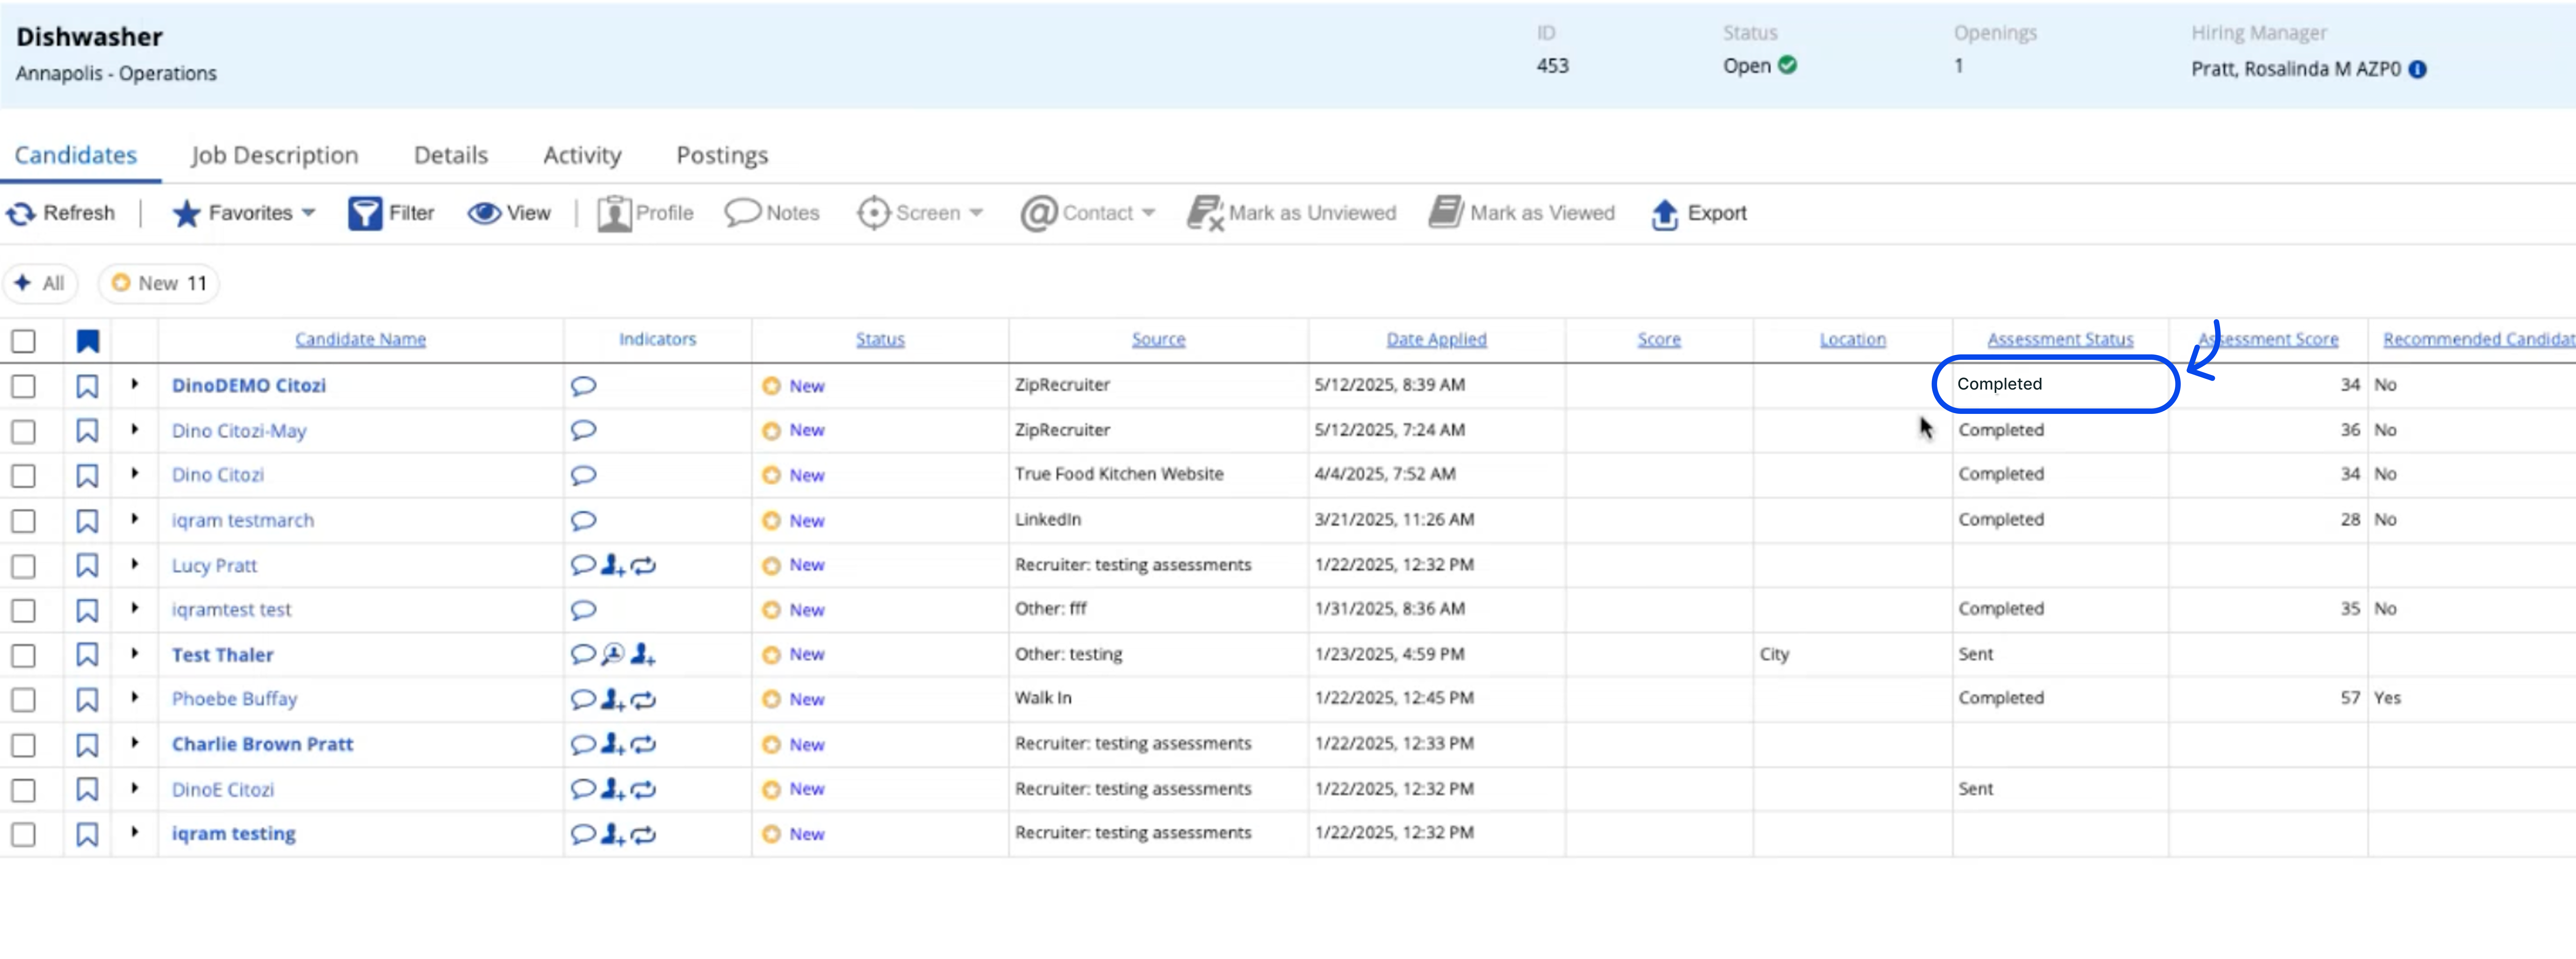The image size is (2576, 959).
Task: Sort by Score column header
Action: point(1659,340)
